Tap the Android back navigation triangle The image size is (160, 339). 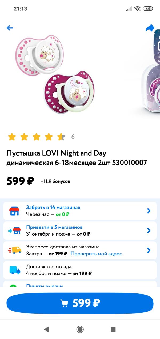click(46, 329)
